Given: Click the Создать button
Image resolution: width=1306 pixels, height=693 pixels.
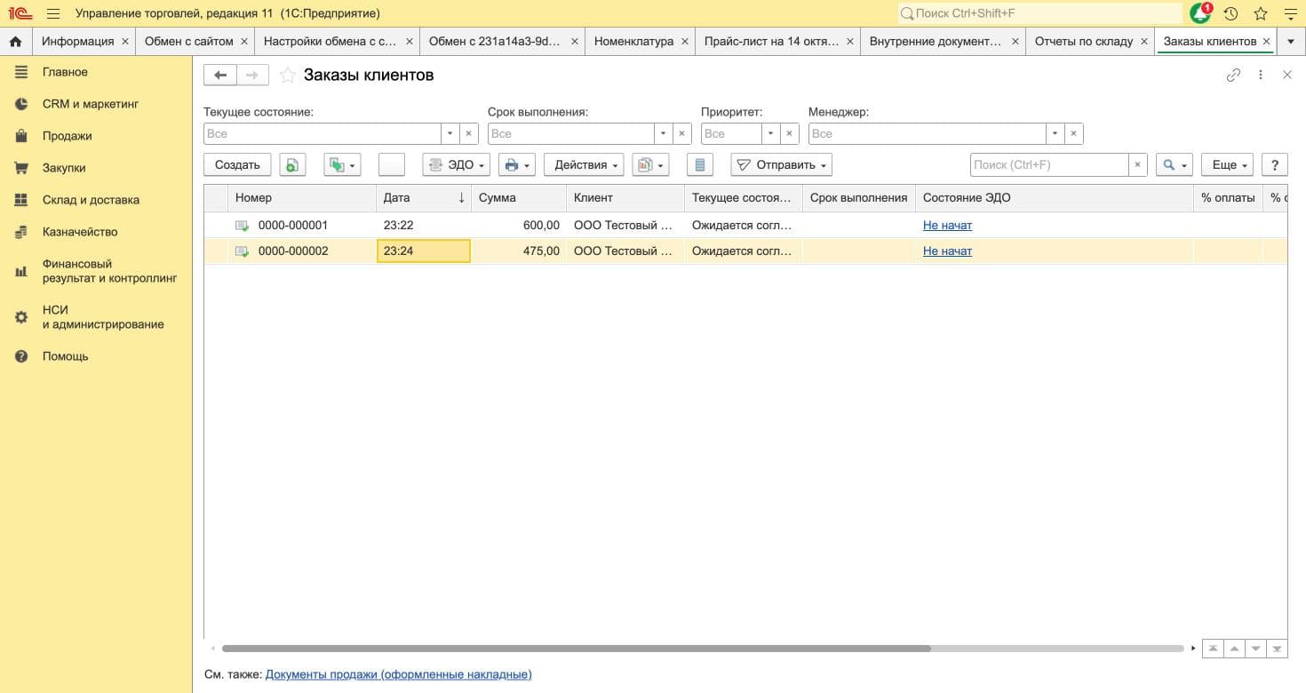Looking at the screenshot, I should (x=237, y=164).
